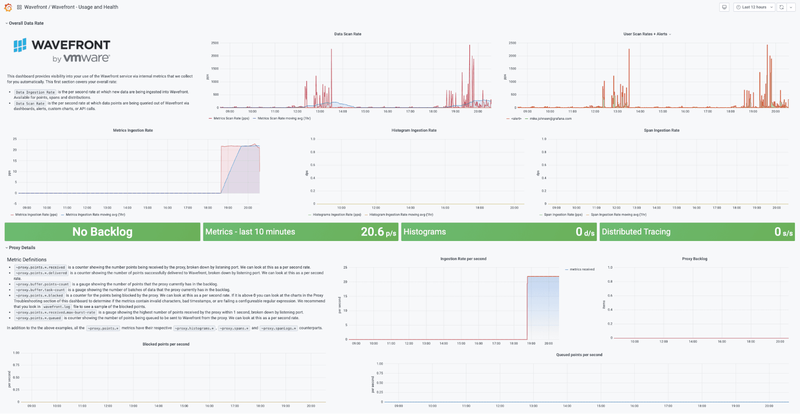Image resolution: width=800 pixels, height=414 pixels.
Task: Activate the cycle view mode monitor icon
Action: (724, 7)
